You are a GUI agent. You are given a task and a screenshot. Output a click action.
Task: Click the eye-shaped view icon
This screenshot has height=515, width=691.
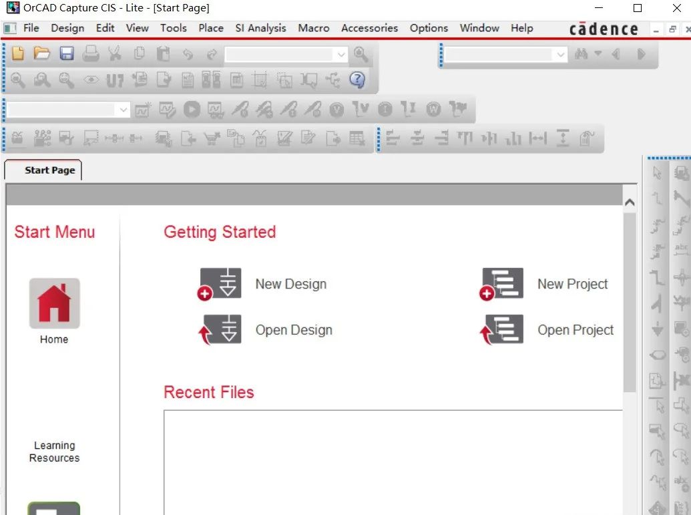(x=91, y=79)
